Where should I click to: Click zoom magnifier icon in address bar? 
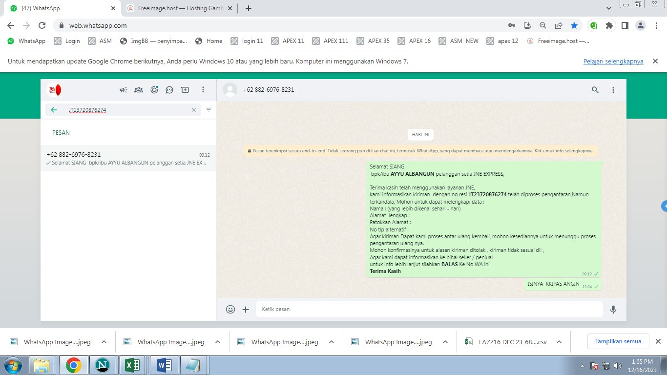(x=543, y=25)
